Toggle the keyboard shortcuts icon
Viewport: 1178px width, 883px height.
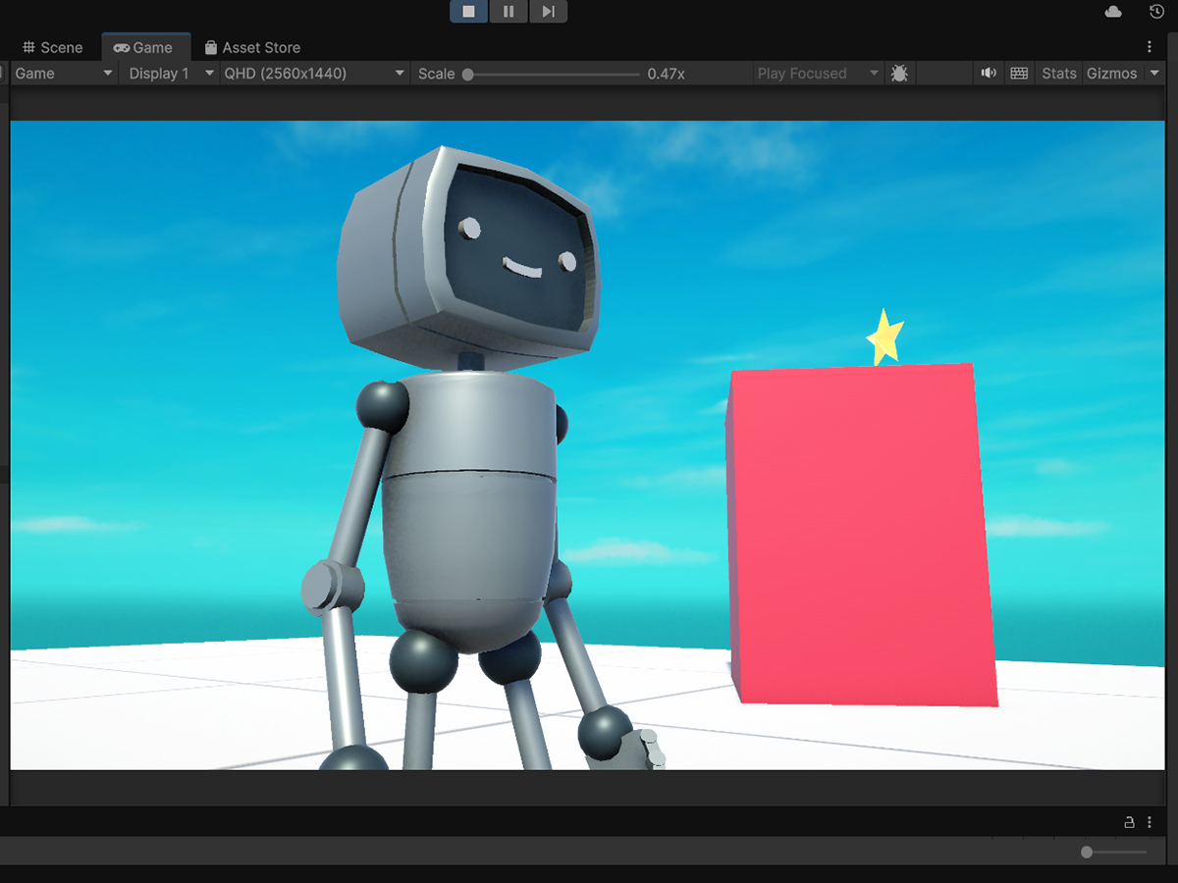tap(1019, 74)
